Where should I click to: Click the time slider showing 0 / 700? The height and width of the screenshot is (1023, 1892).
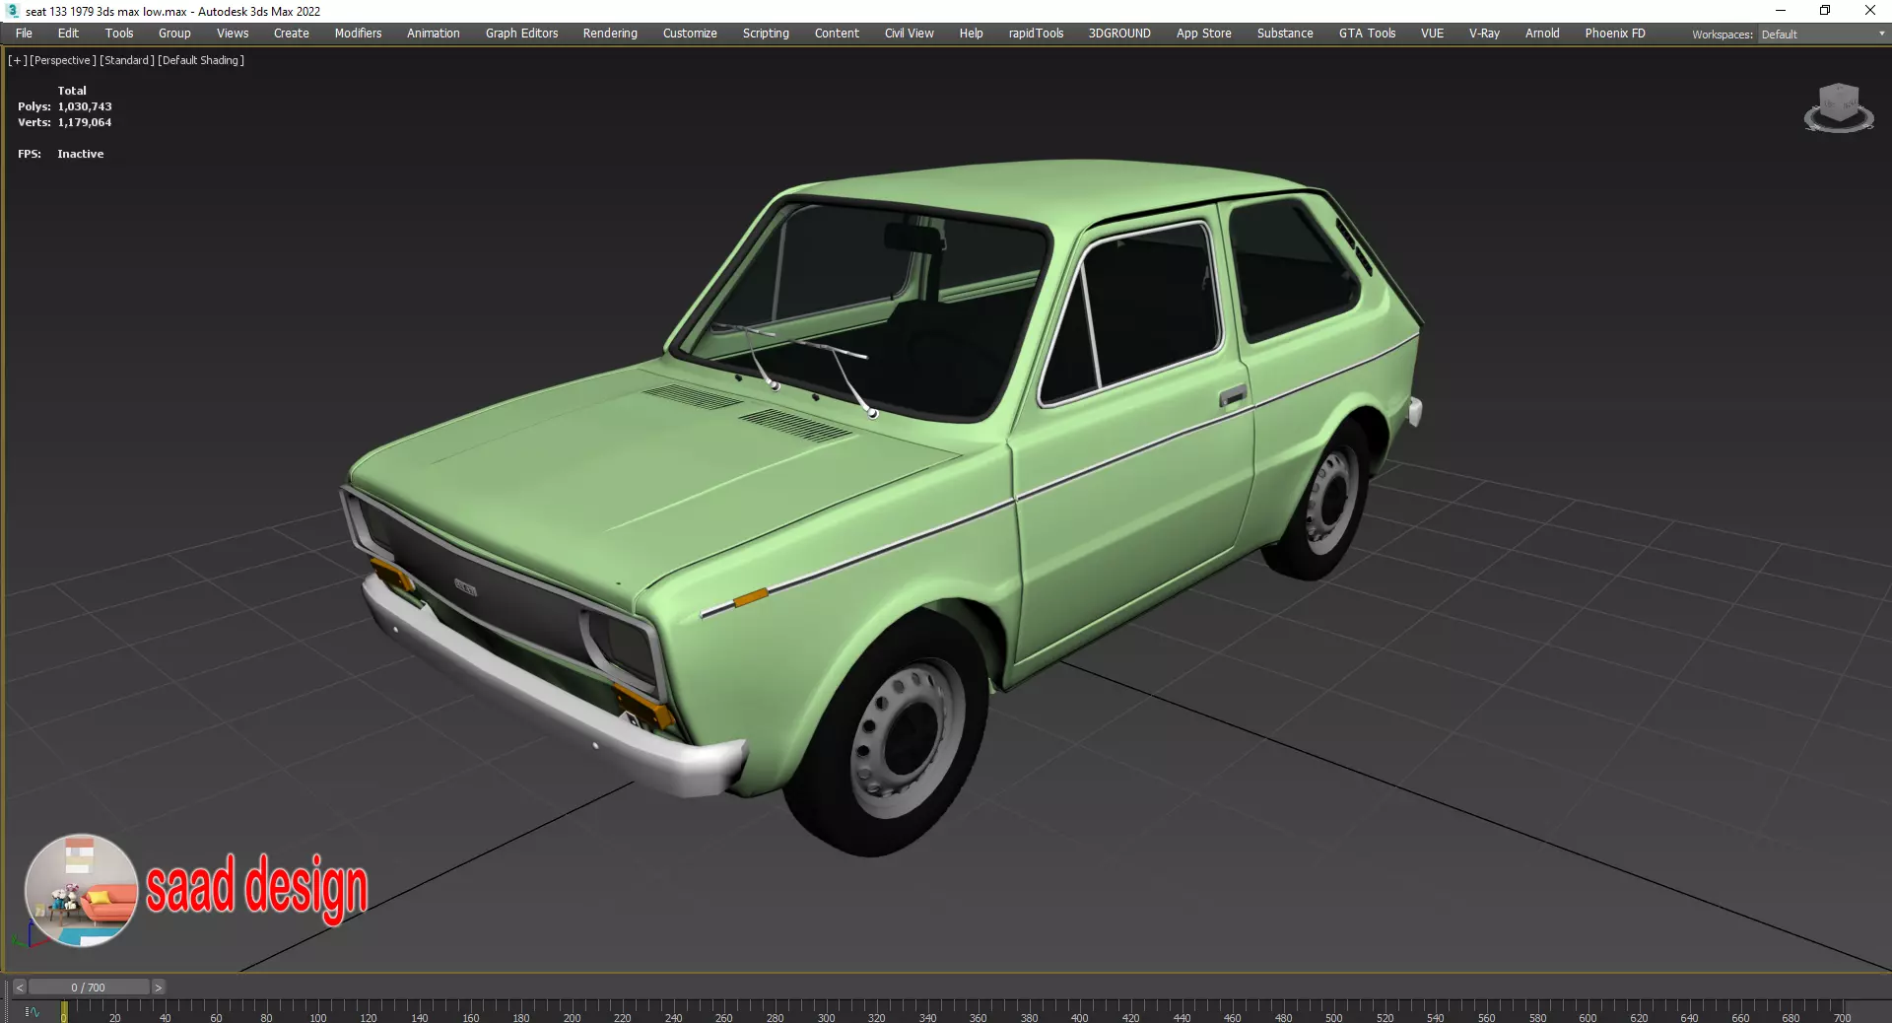coord(89,988)
